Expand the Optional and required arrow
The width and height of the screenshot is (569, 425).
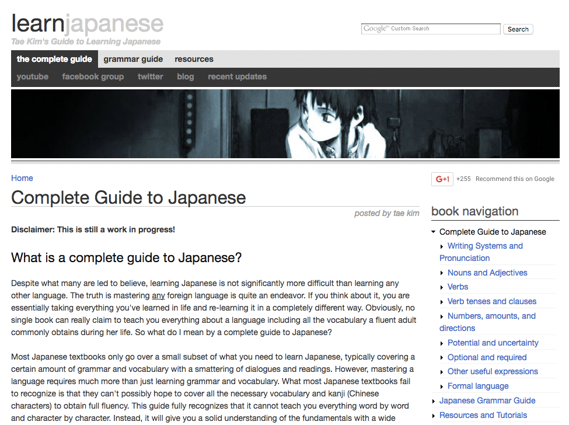click(442, 357)
